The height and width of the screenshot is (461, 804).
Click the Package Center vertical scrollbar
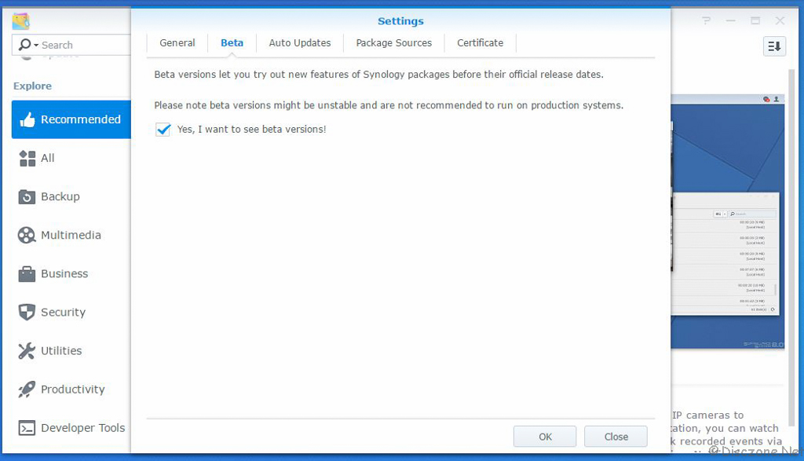[791, 246]
